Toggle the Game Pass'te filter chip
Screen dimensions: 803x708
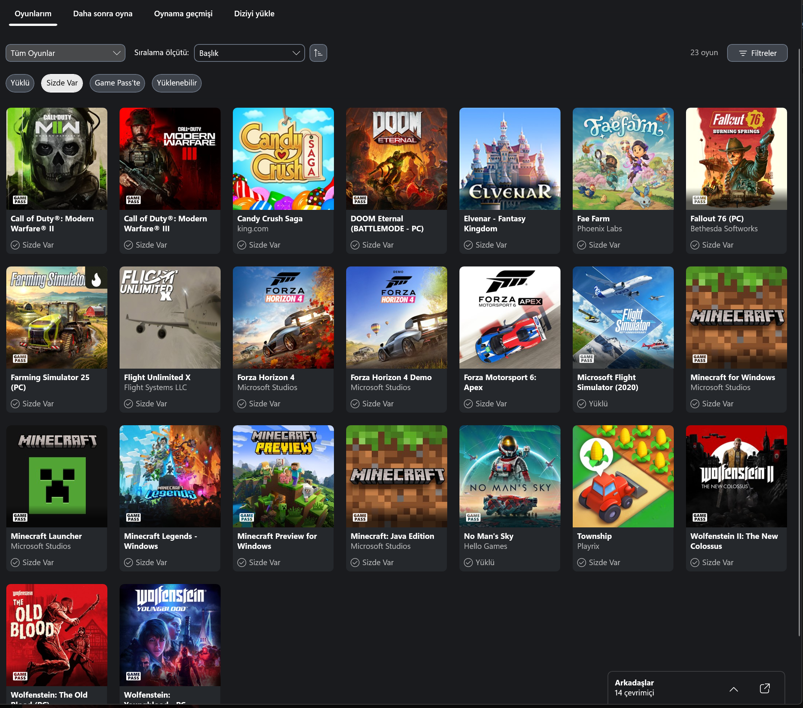pos(117,83)
